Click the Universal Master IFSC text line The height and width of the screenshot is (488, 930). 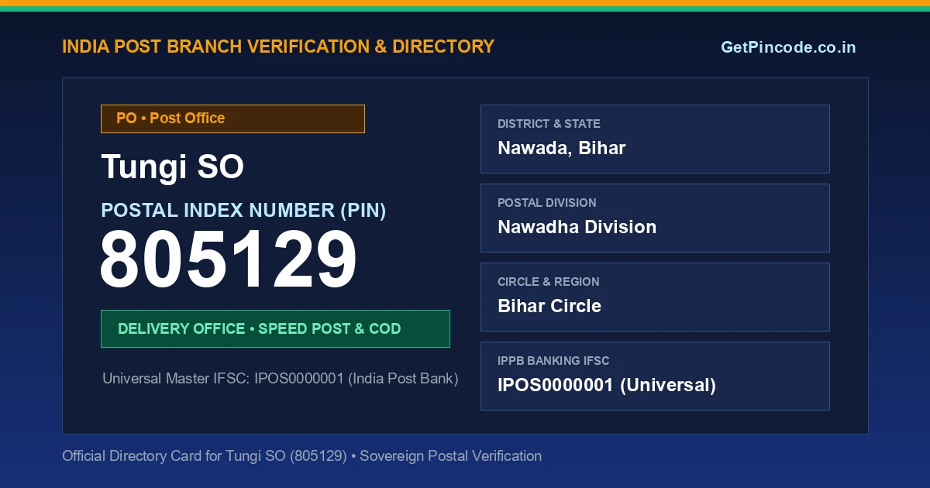281,379
